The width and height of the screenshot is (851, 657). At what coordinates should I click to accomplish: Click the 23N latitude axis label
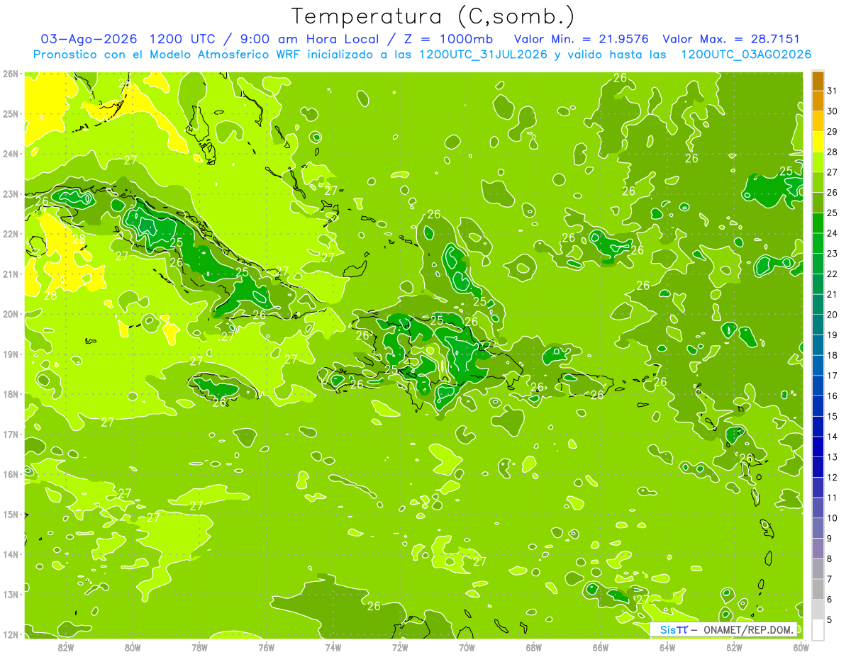click(11, 193)
